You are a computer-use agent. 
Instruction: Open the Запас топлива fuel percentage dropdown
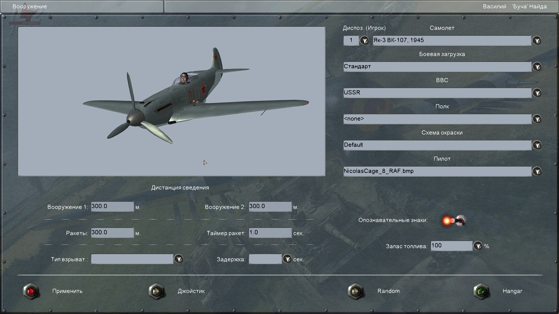[x=478, y=246]
